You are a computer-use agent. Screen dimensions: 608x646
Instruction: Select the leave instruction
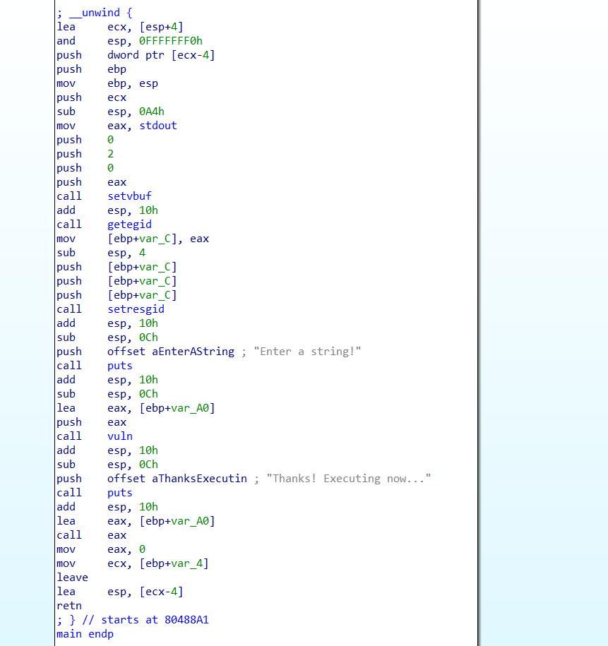(x=73, y=578)
